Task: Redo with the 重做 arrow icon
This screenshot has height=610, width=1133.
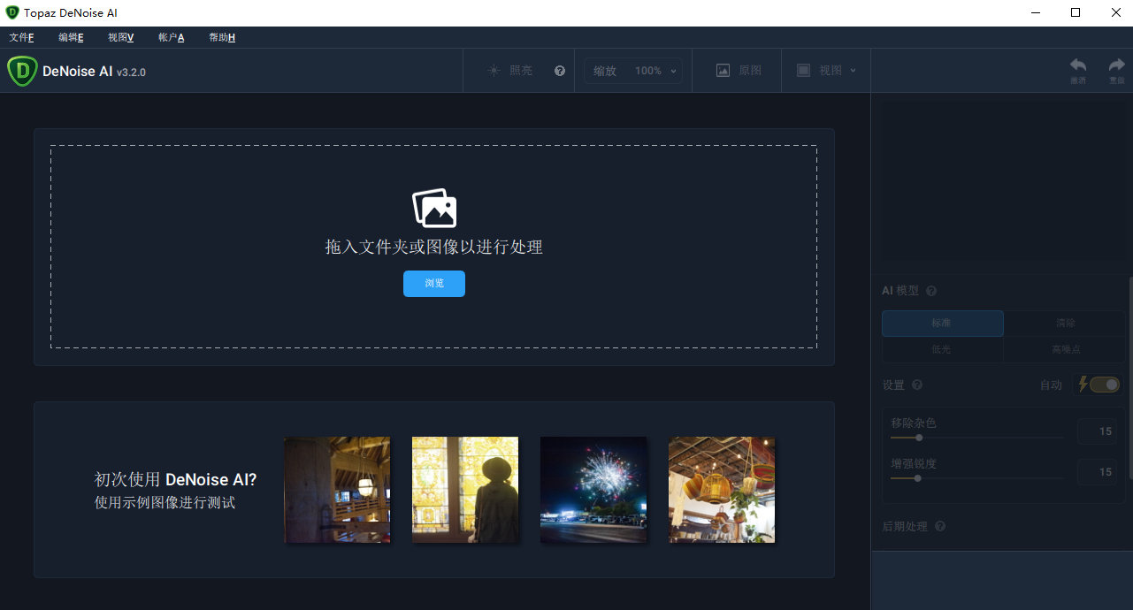Action: 1117,65
